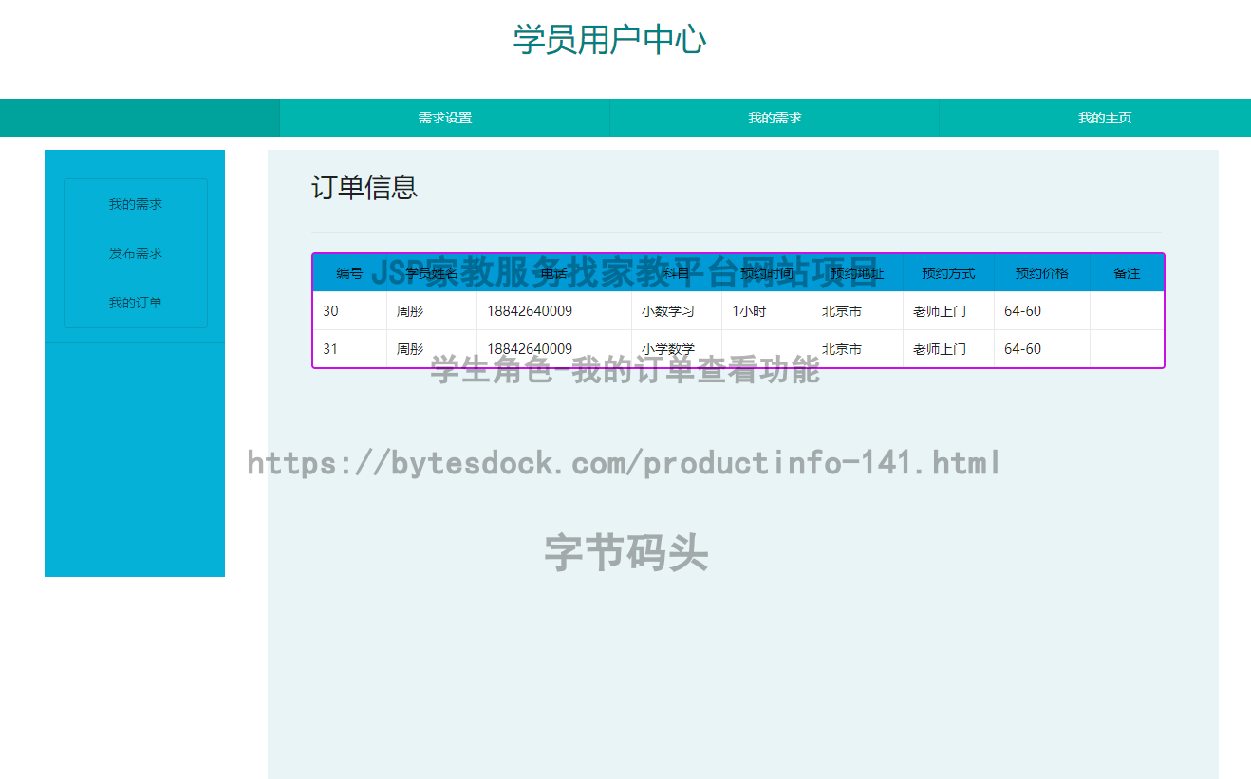Click price 64-60 in order 31 row
The width and height of the screenshot is (1251, 779).
pos(1041,349)
